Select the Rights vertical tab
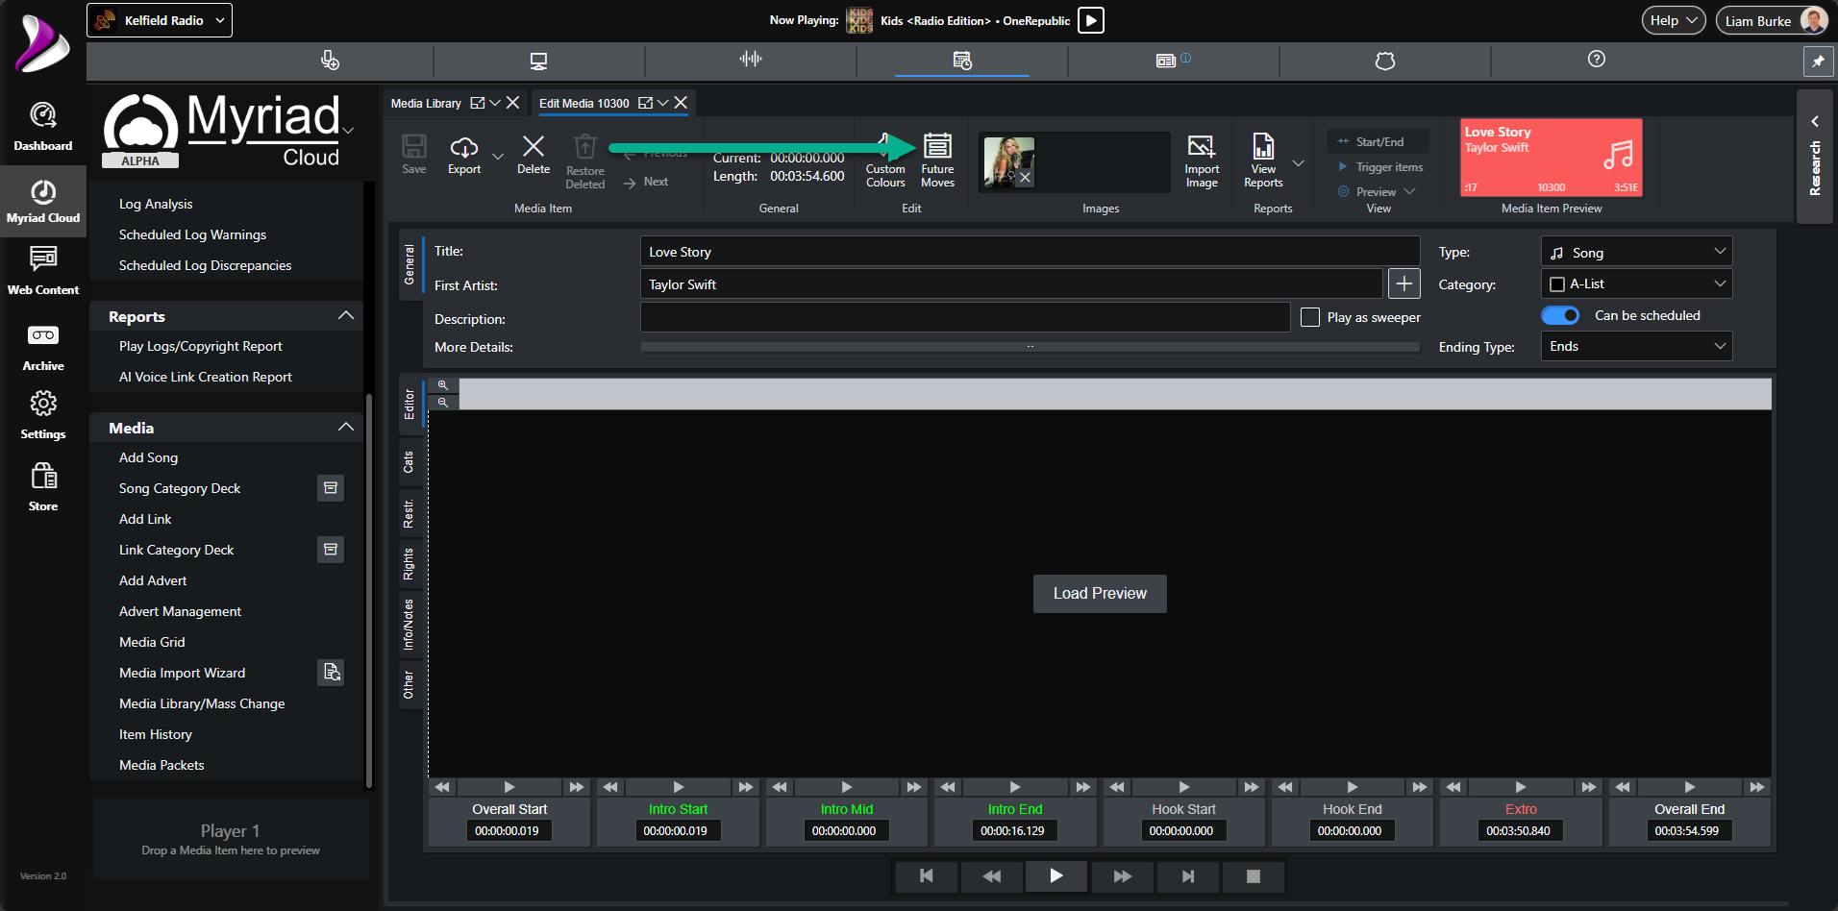This screenshot has width=1838, height=911. point(410,565)
